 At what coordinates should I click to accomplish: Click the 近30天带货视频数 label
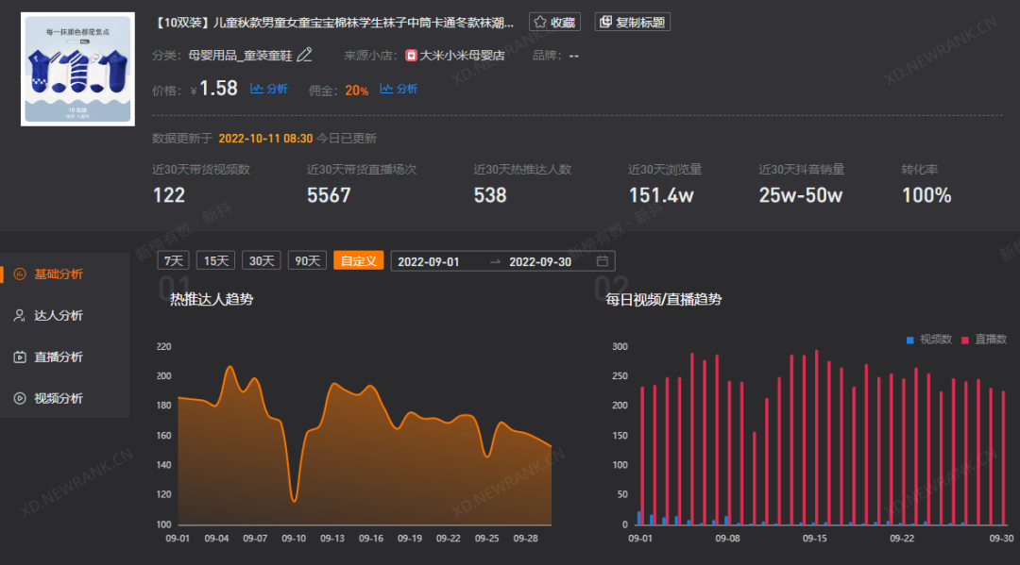[x=201, y=170]
